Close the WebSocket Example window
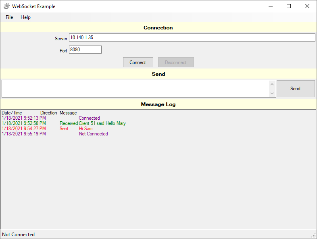This screenshot has height=239, width=317. [x=307, y=6]
